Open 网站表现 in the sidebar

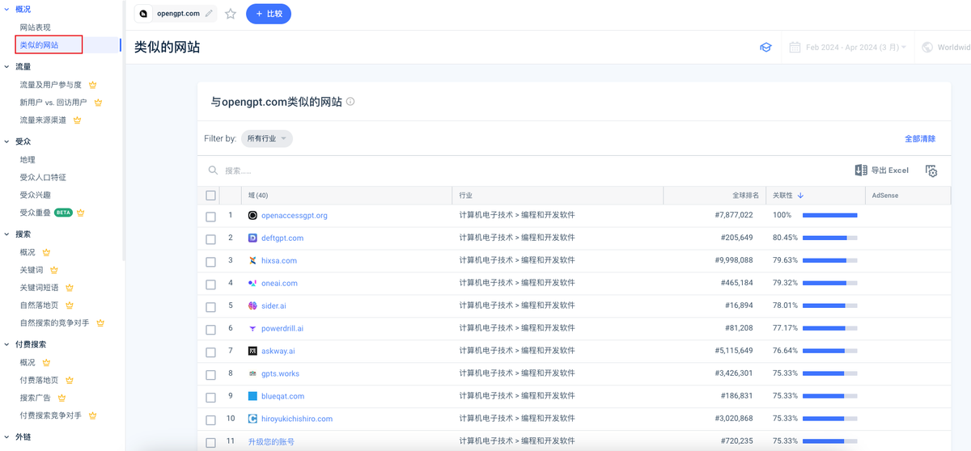click(x=36, y=27)
